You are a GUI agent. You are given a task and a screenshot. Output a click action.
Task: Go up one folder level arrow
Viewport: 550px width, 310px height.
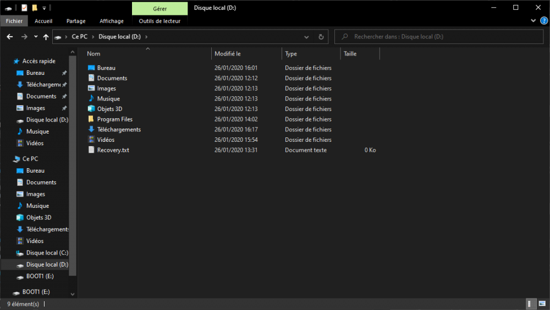click(46, 37)
